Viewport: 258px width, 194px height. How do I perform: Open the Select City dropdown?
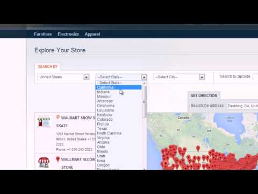(179, 77)
